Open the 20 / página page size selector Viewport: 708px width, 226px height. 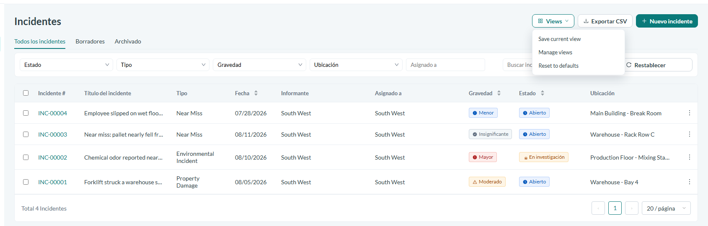click(666, 208)
